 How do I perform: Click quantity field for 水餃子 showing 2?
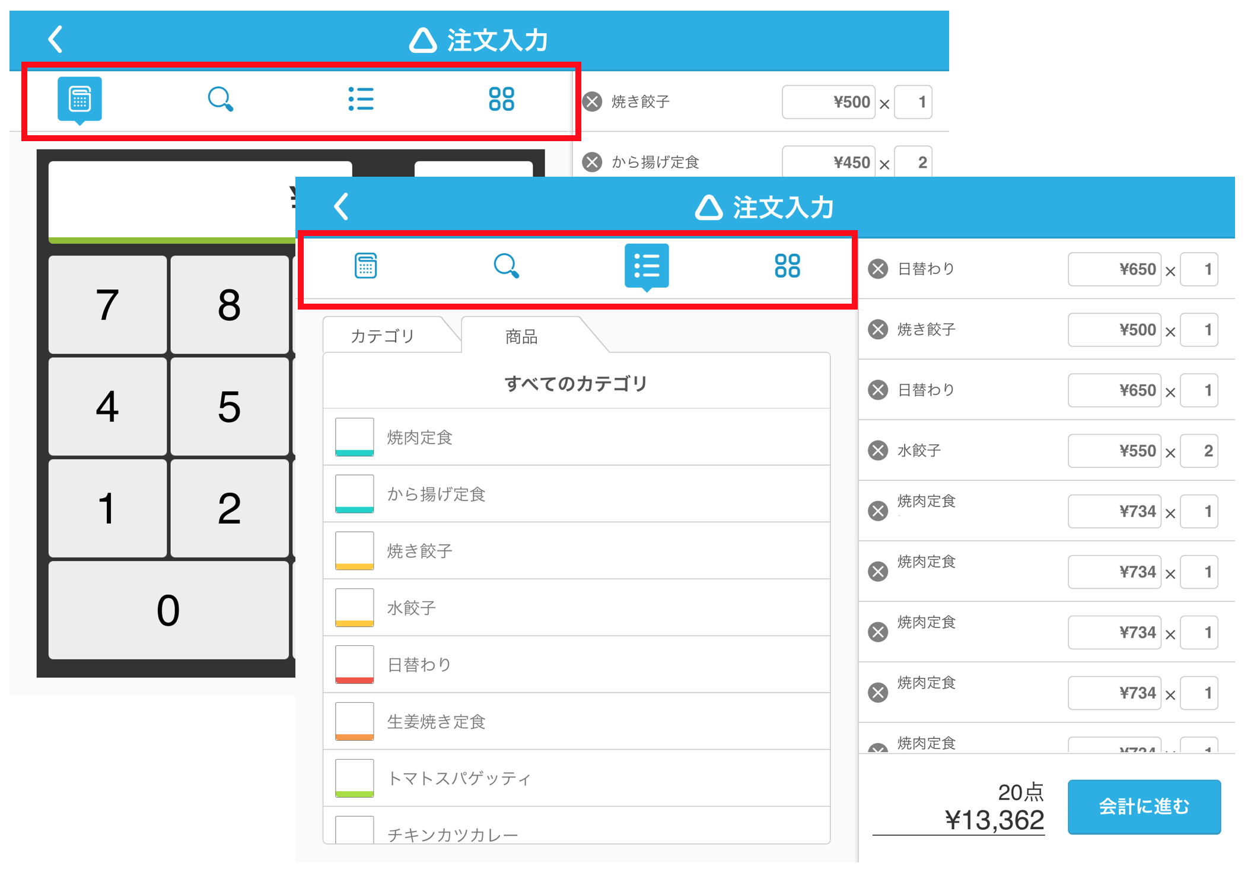[1199, 451]
